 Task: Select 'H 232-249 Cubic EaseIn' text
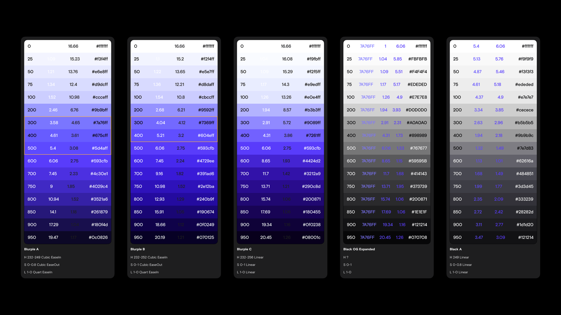pyautogui.click(x=43, y=257)
